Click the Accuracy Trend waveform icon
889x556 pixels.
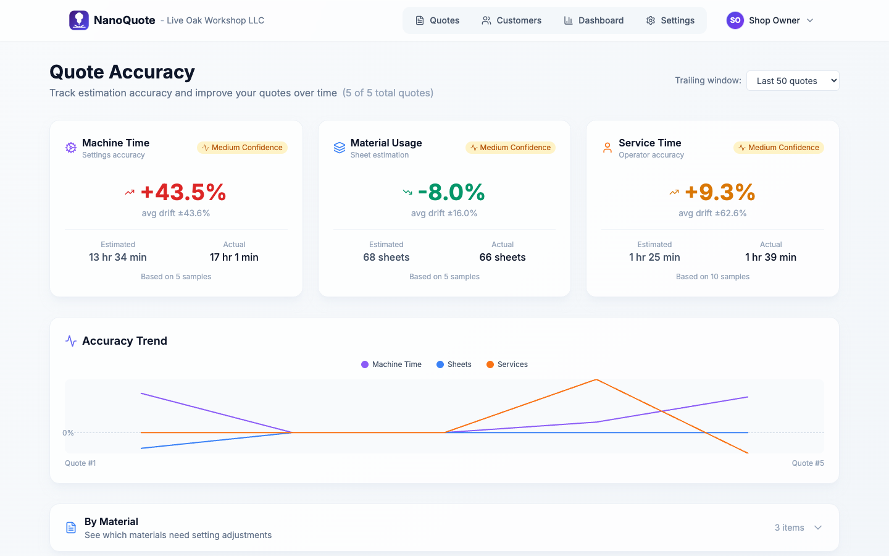(x=70, y=340)
